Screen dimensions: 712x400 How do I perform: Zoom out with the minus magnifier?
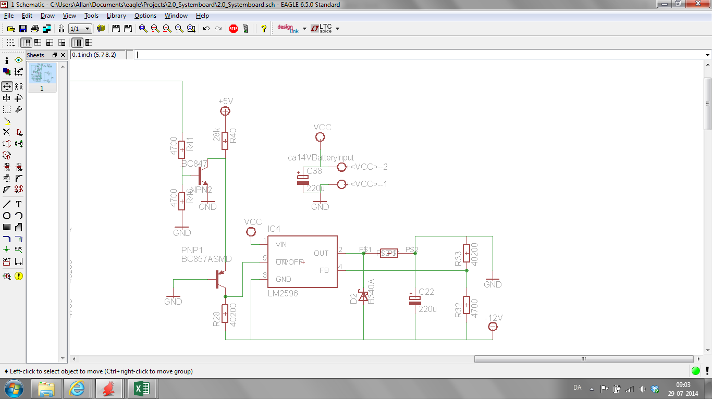[167, 29]
